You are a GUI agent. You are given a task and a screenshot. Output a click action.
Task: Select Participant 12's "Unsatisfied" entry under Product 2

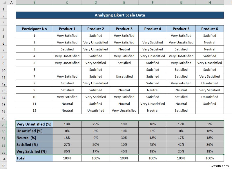[96, 110]
